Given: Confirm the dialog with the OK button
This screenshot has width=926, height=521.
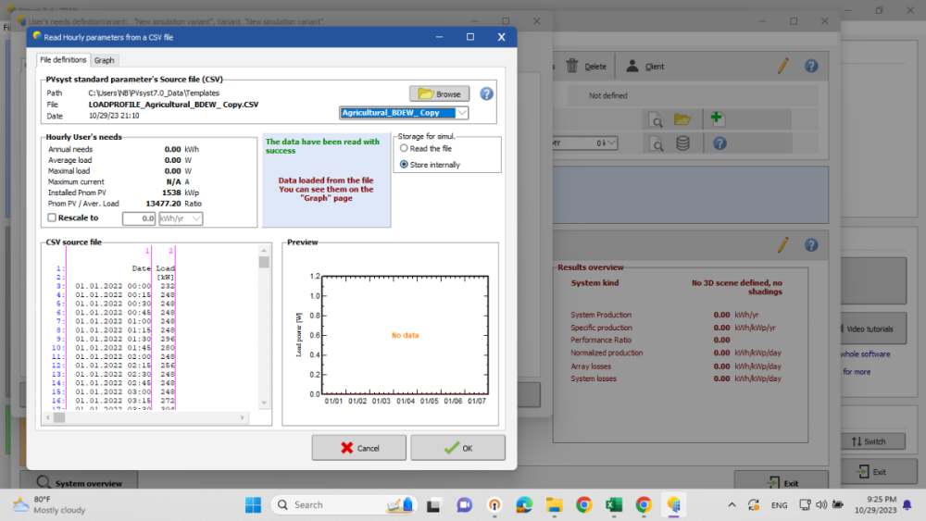Looking at the screenshot, I should 457,448.
